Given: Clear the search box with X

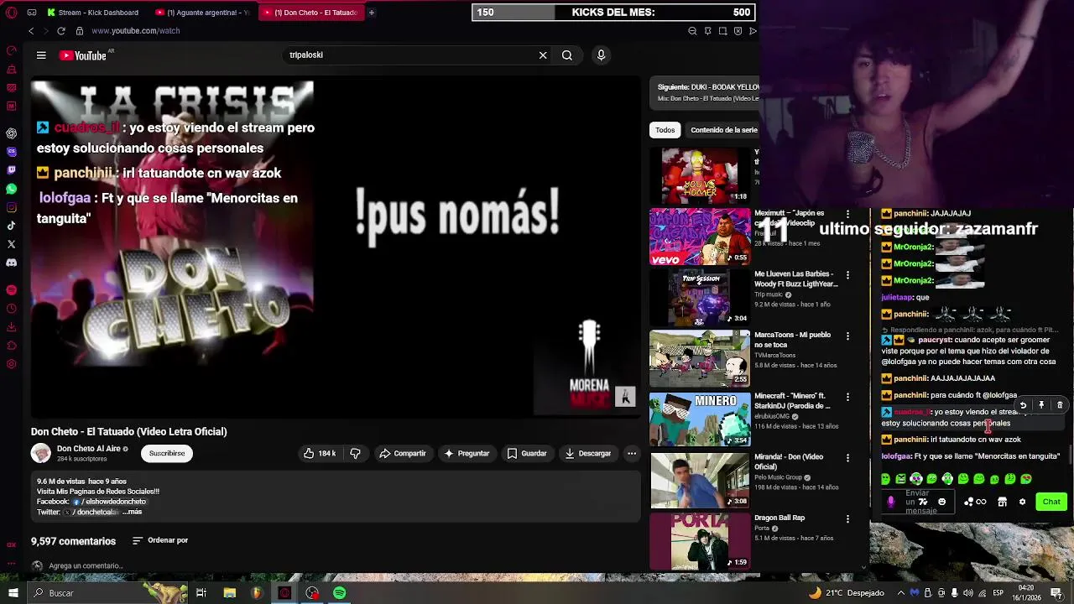Looking at the screenshot, I should pos(543,55).
